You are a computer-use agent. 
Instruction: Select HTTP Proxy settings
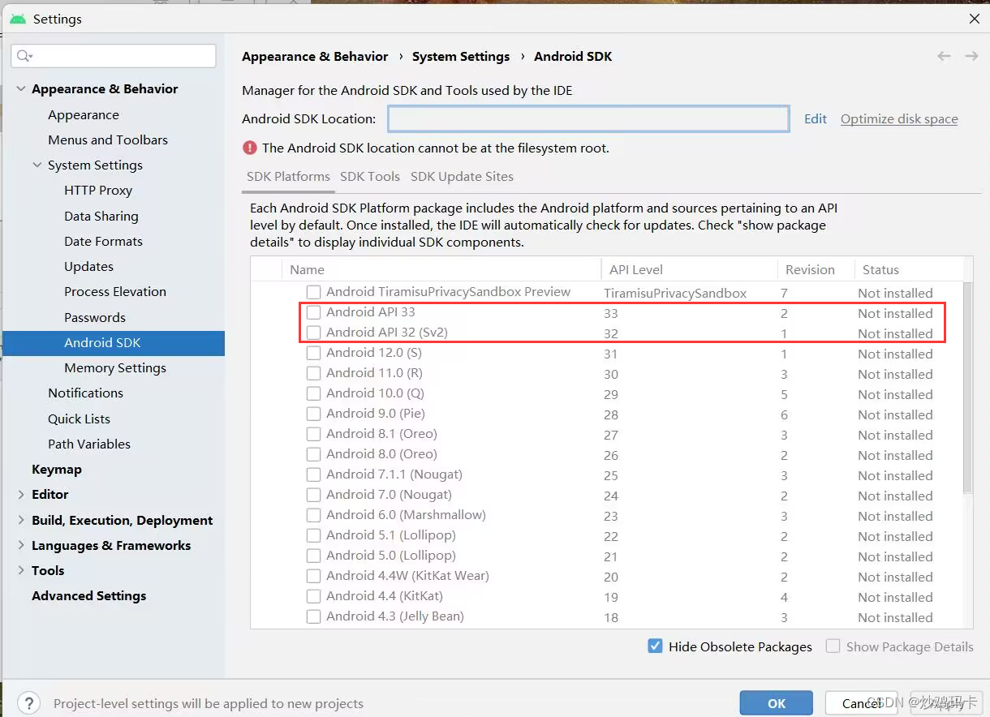pos(98,190)
